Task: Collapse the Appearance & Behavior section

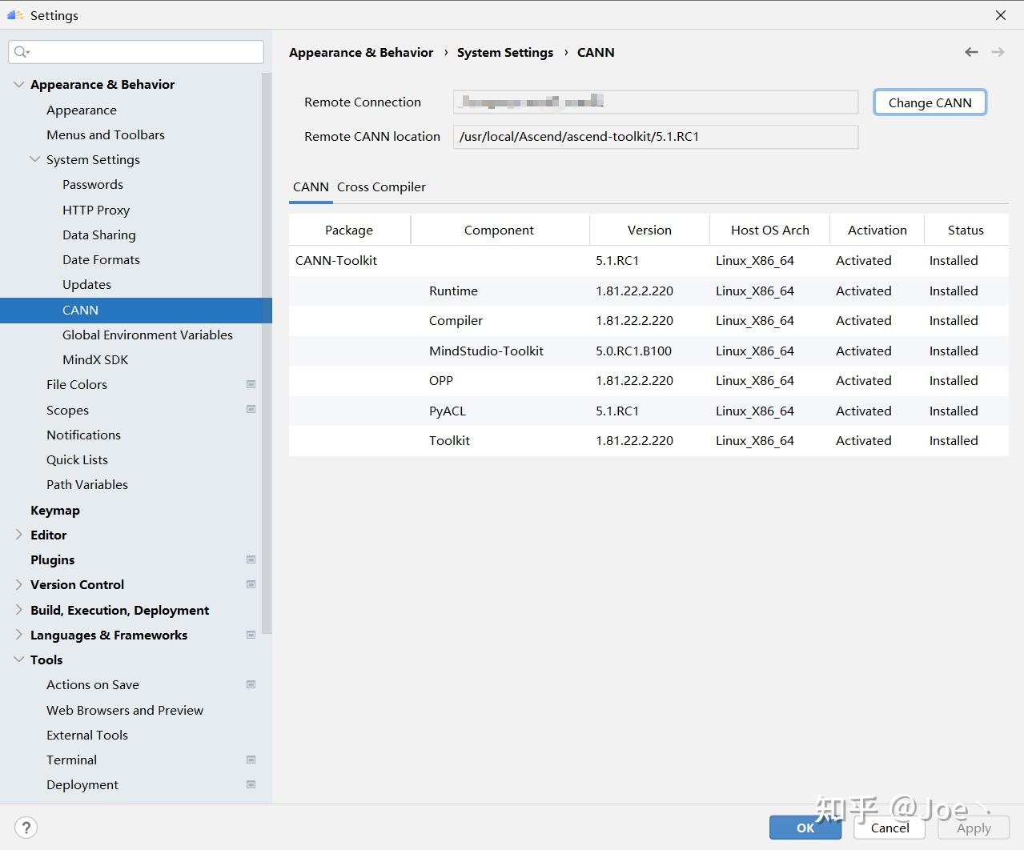Action: pyautogui.click(x=19, y=84)
